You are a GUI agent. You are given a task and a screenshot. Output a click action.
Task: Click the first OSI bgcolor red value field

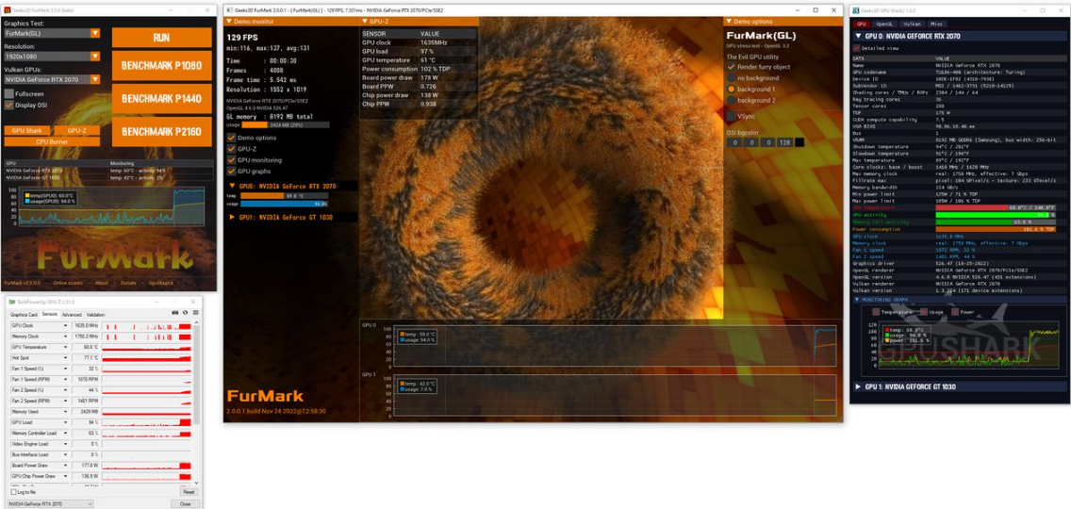[x=733, y=142]
